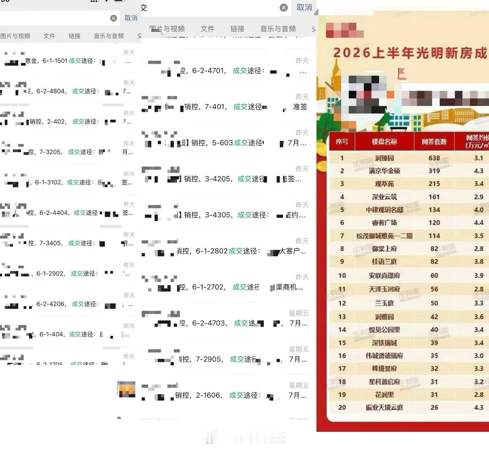Select the 花润里 row name
This screenshot has height=449, width=489.
pos(384,395)
